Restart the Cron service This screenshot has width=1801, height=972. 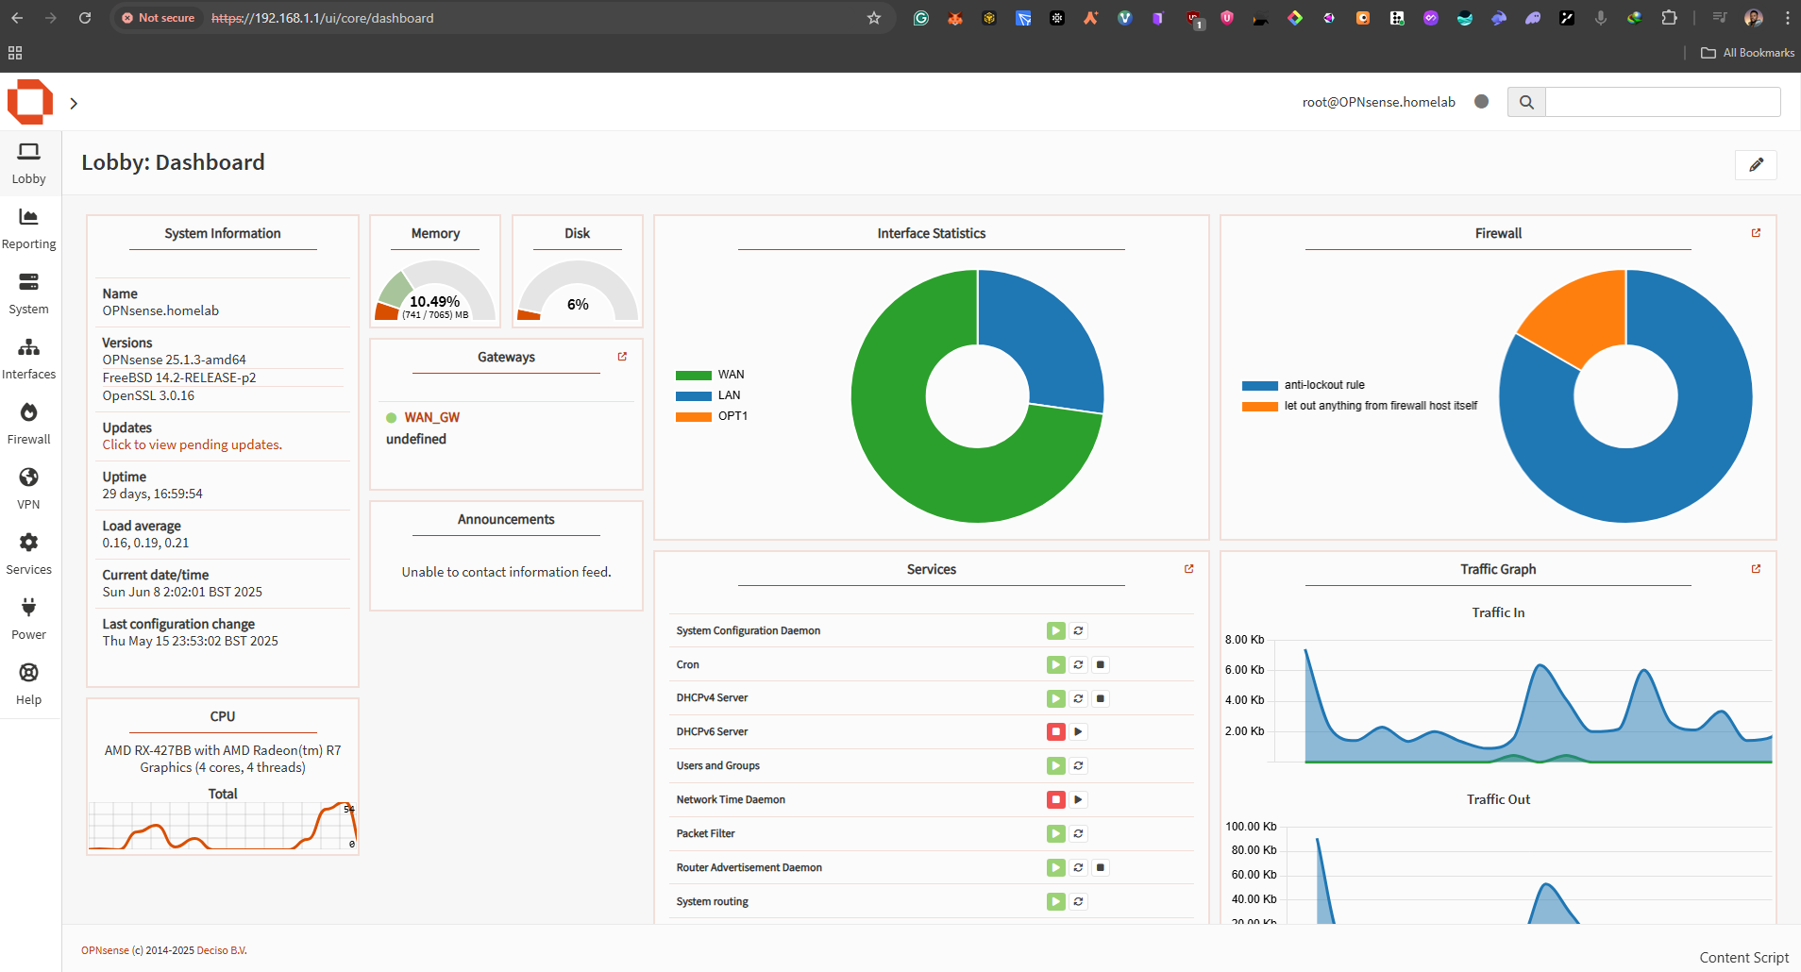click(x=1077, y=664)
